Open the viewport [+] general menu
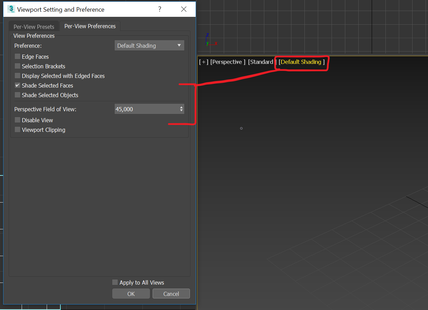 [x=204, y=62]
